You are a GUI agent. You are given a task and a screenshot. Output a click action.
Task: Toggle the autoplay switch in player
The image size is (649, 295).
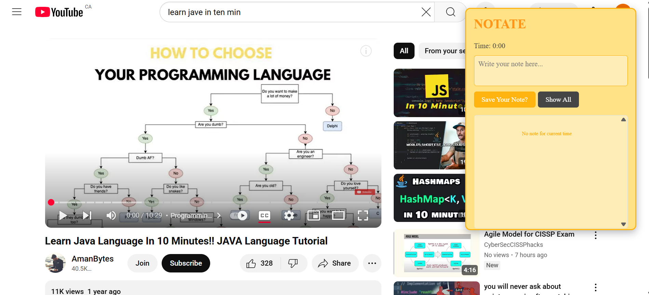coord(239,215)
